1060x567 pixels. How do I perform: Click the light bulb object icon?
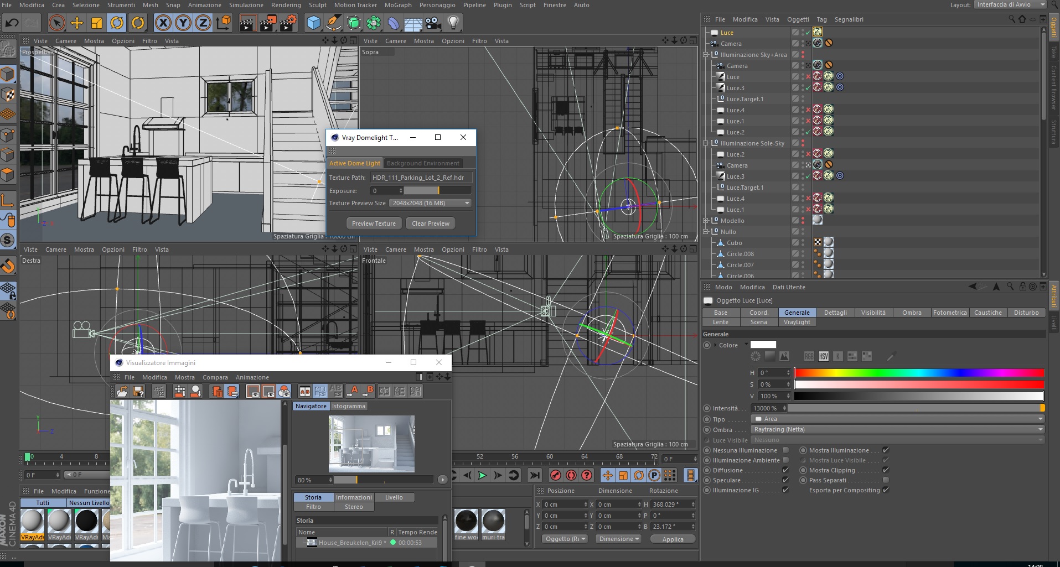[x=453, y=23]
